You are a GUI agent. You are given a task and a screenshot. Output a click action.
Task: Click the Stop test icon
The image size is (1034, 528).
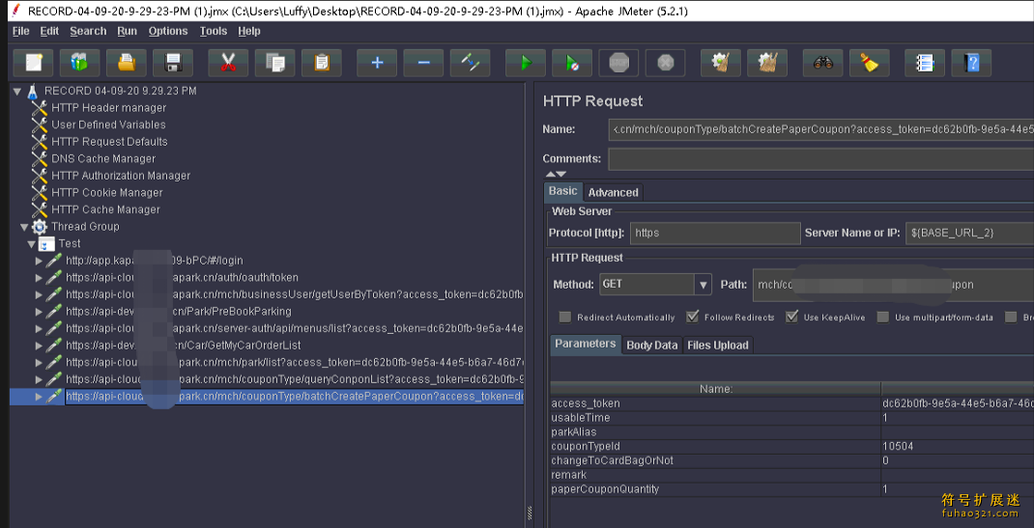618,63
